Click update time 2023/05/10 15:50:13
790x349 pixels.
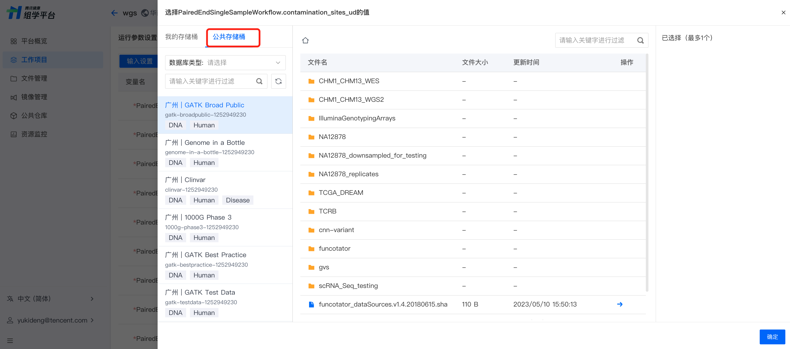pyautogui.click(x=545, y=304)
